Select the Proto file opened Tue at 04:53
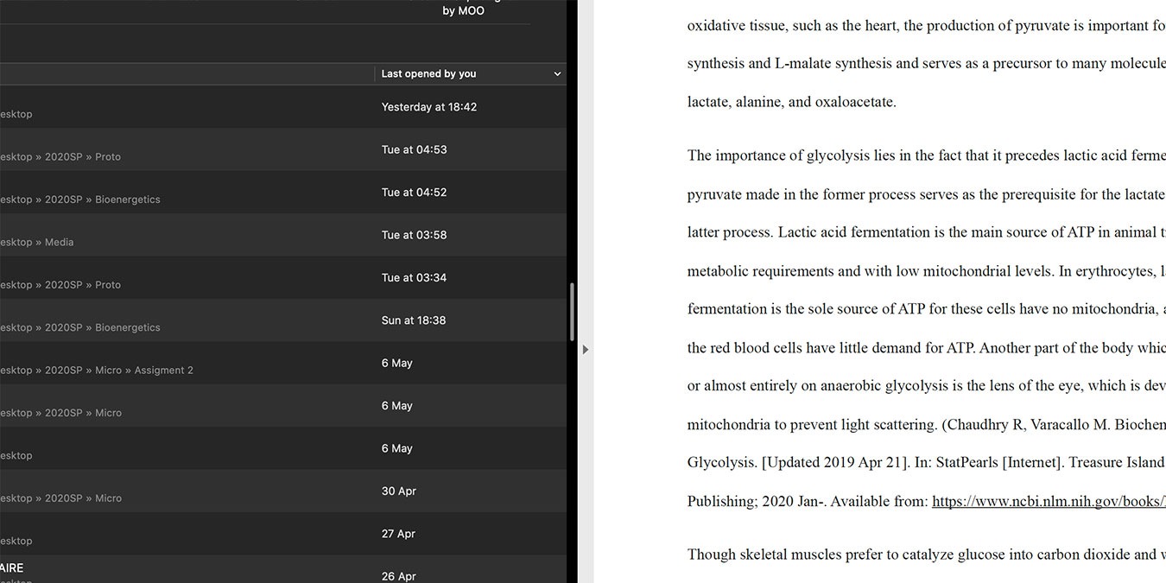 (259, 149)
